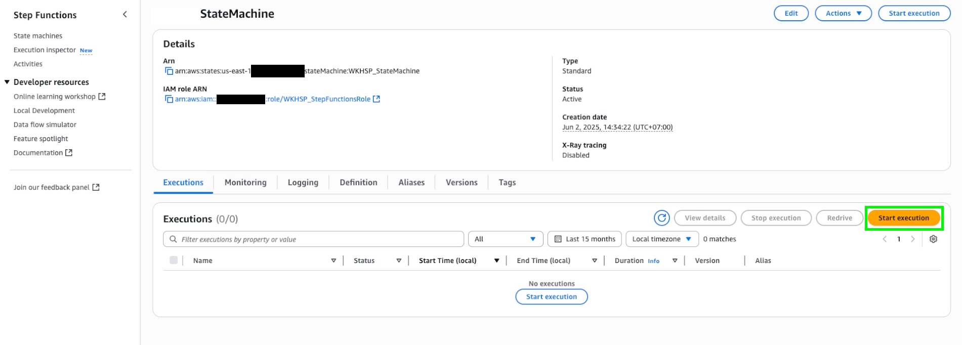Screen dimensions: 962x345
Task: Click the Edit button
Action: [x=791, y=13]
